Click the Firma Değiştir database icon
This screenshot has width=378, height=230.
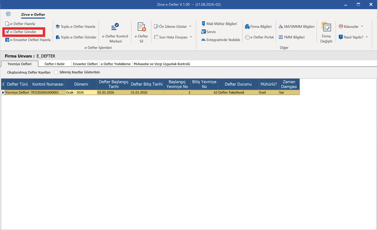(326, 27)
